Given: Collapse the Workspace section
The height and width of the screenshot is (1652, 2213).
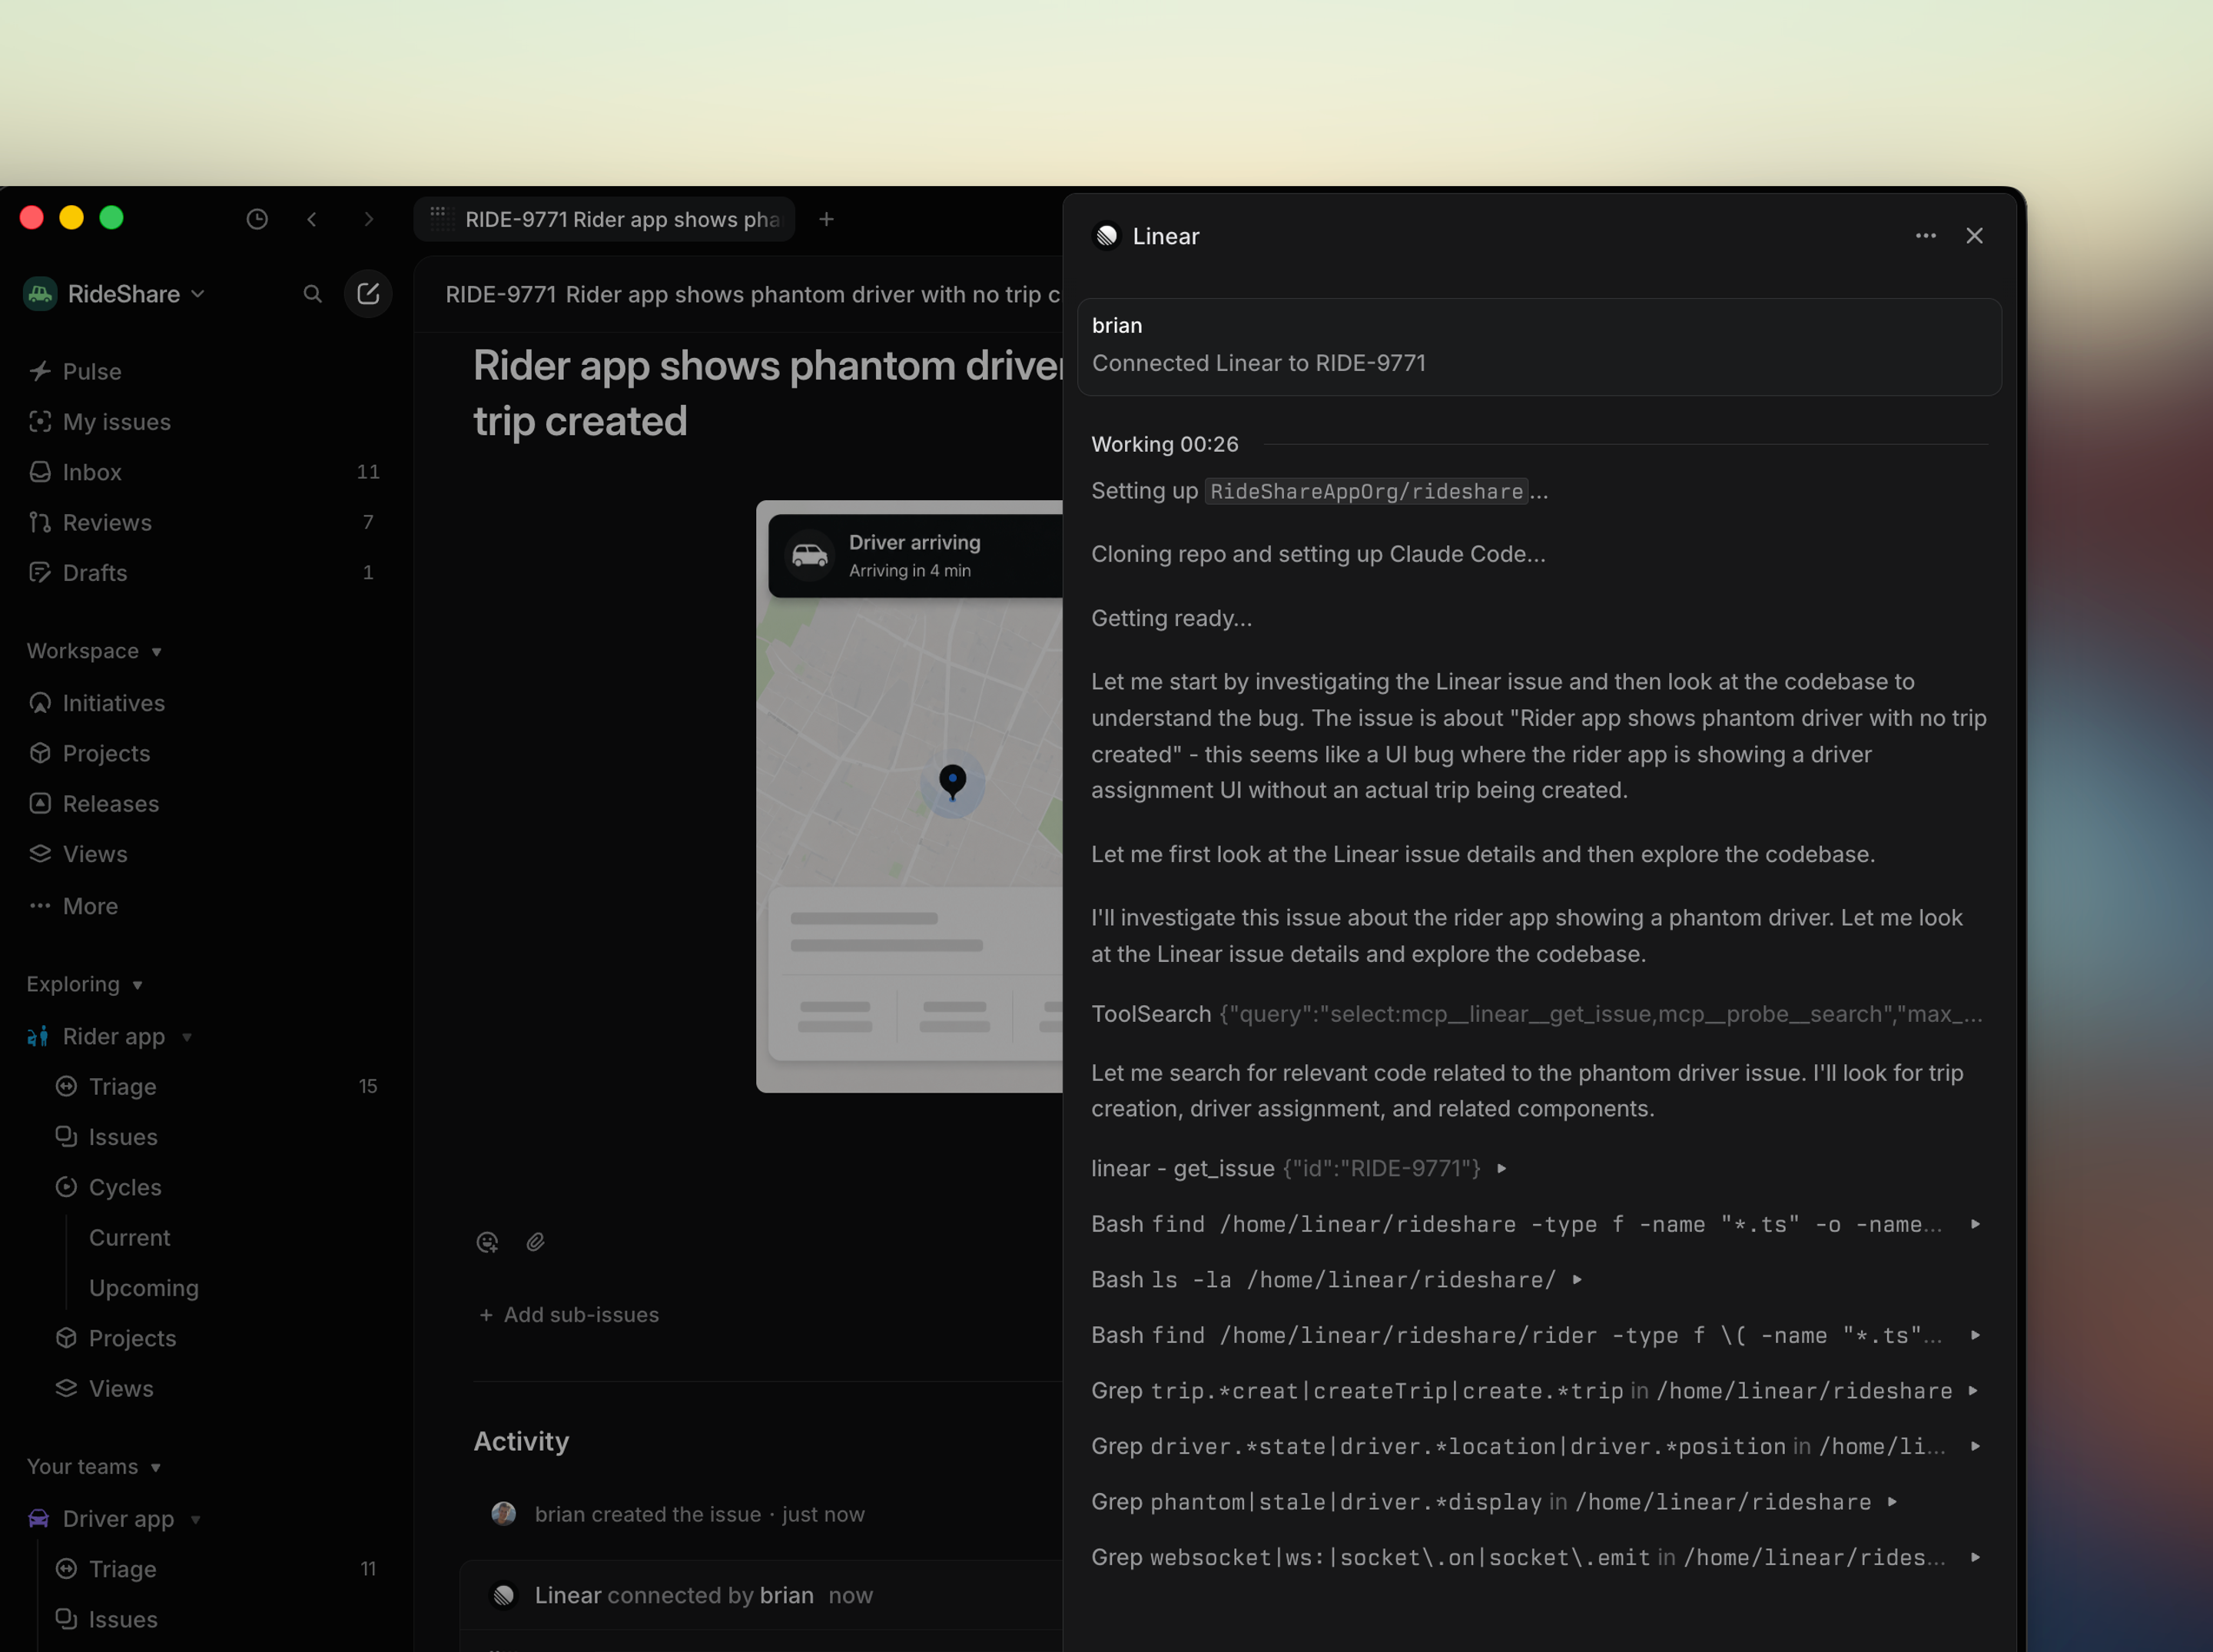Looking at the screenshot, I should point(94,651).
